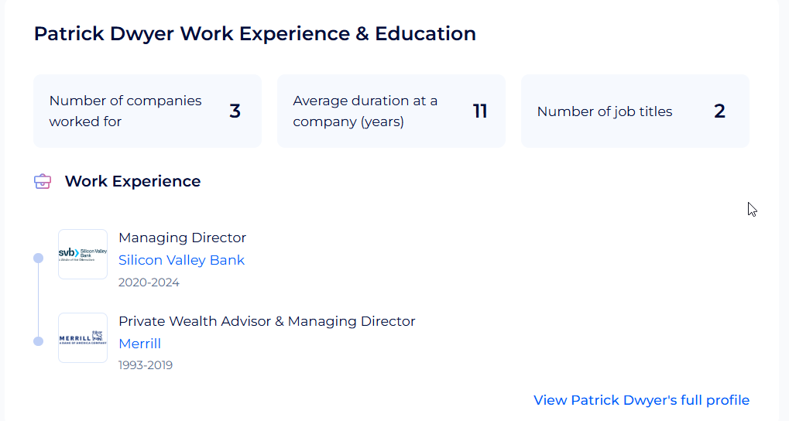Click the number 3 companies count
The image size is (789, 421).
pyautogui.click(x=235, y=111)
